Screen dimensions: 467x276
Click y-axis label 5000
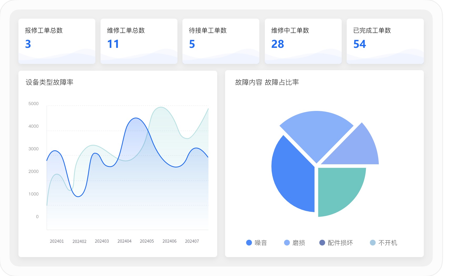tap(33, 104)
